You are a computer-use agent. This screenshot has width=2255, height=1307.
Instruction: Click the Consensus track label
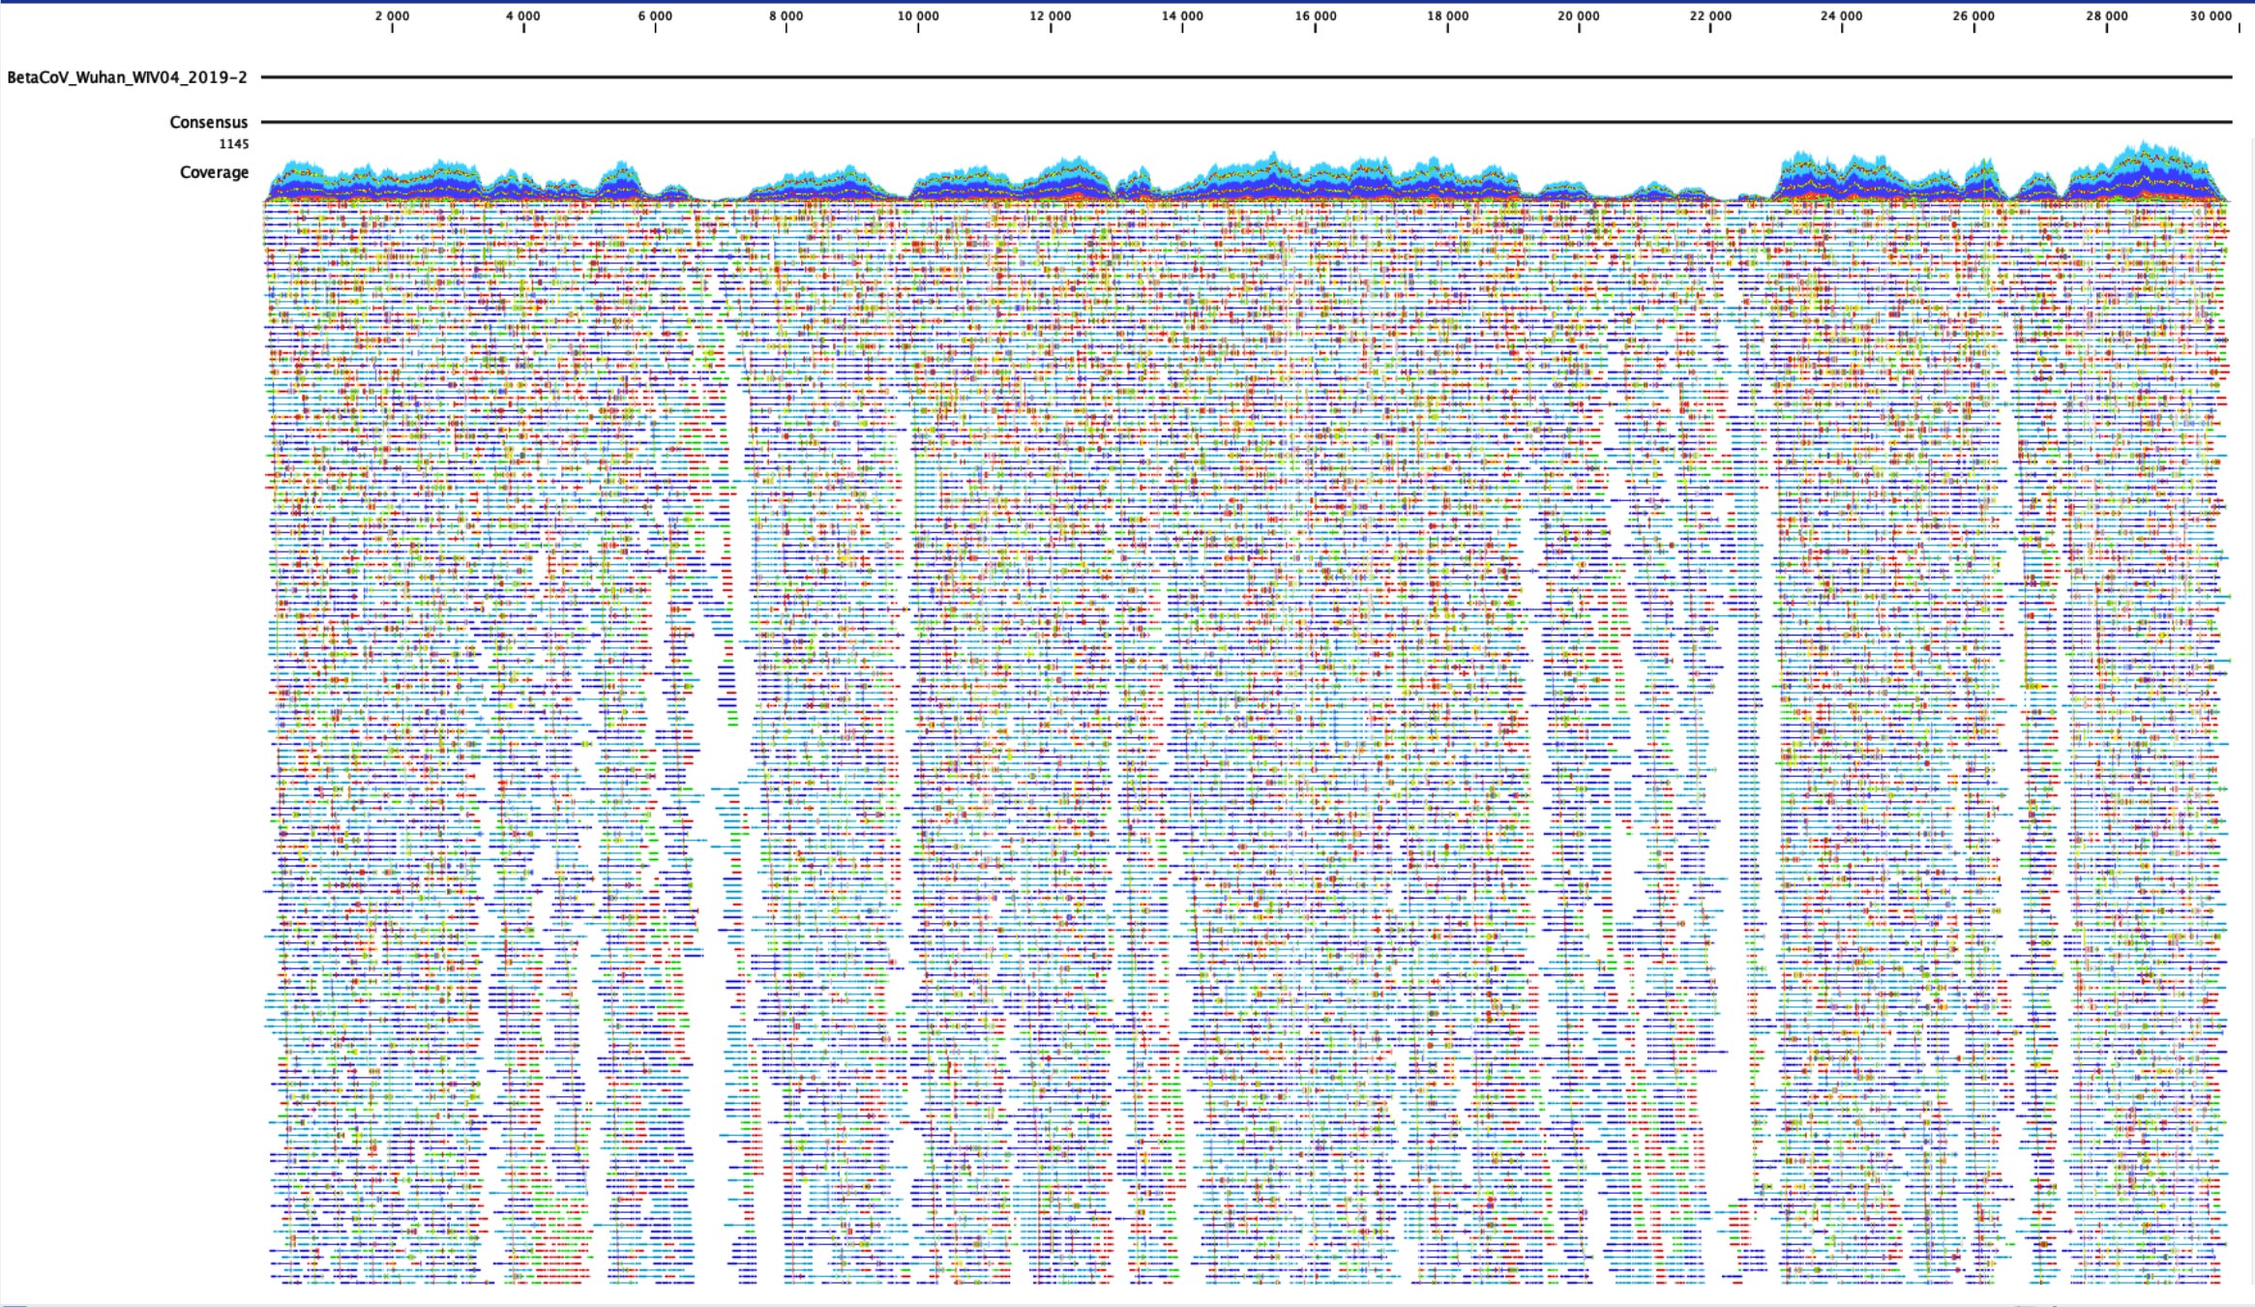[x=208, y=122]
